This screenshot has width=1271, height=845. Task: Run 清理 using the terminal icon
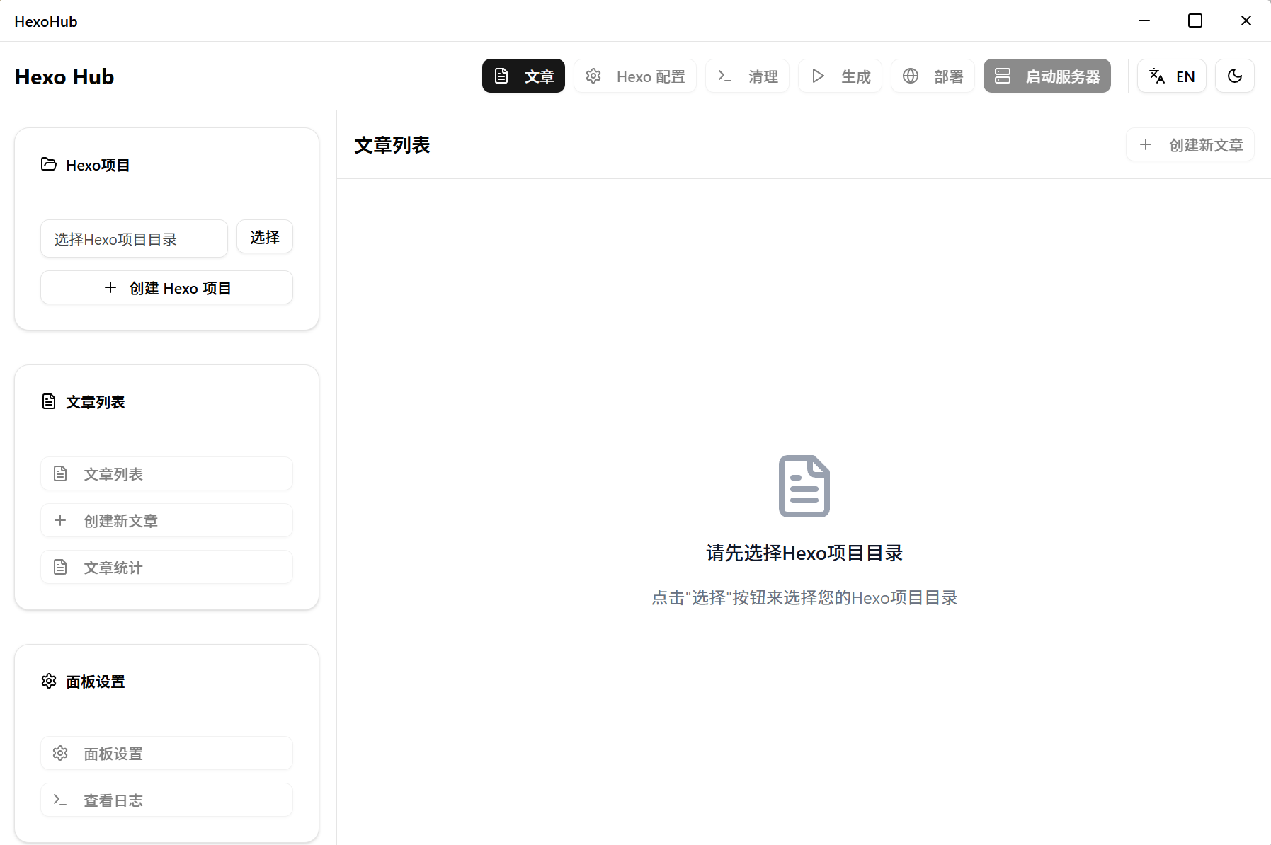(726, 76)
